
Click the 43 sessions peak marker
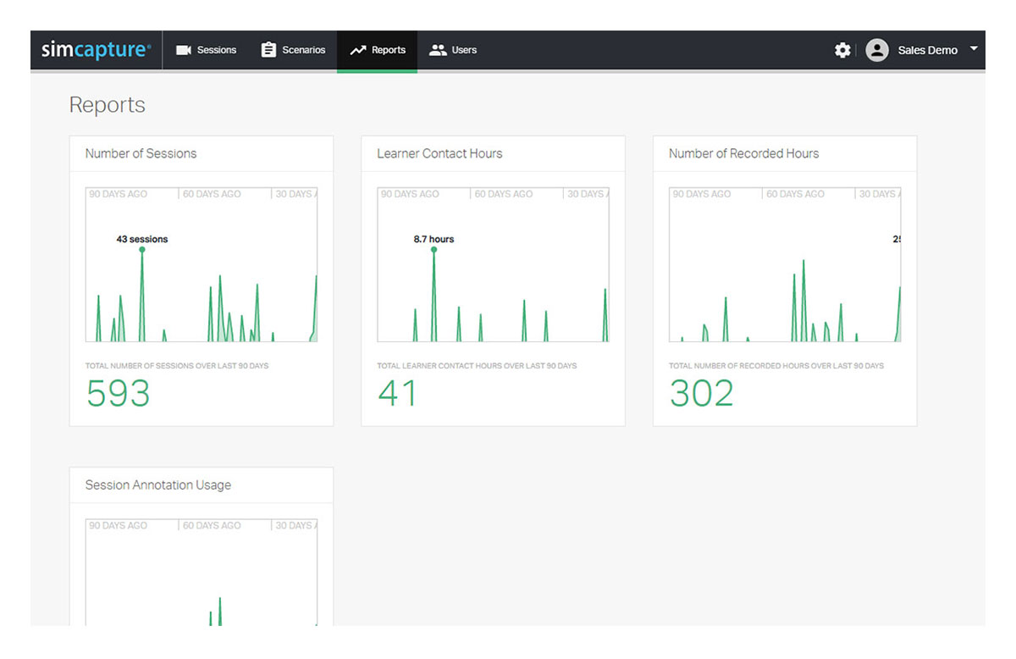tap(142, 249)
